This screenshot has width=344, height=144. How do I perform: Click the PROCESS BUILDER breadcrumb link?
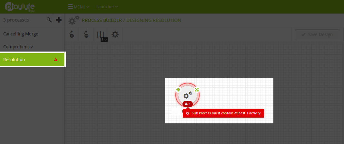coord(102,20)
